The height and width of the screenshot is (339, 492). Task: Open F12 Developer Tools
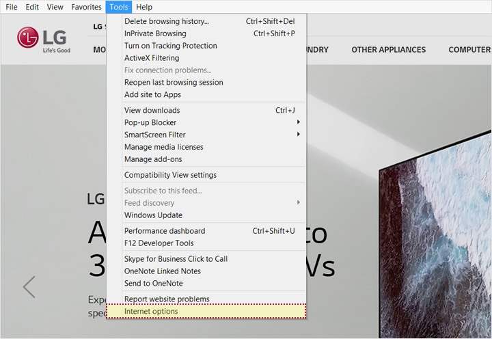click(159, 243)
